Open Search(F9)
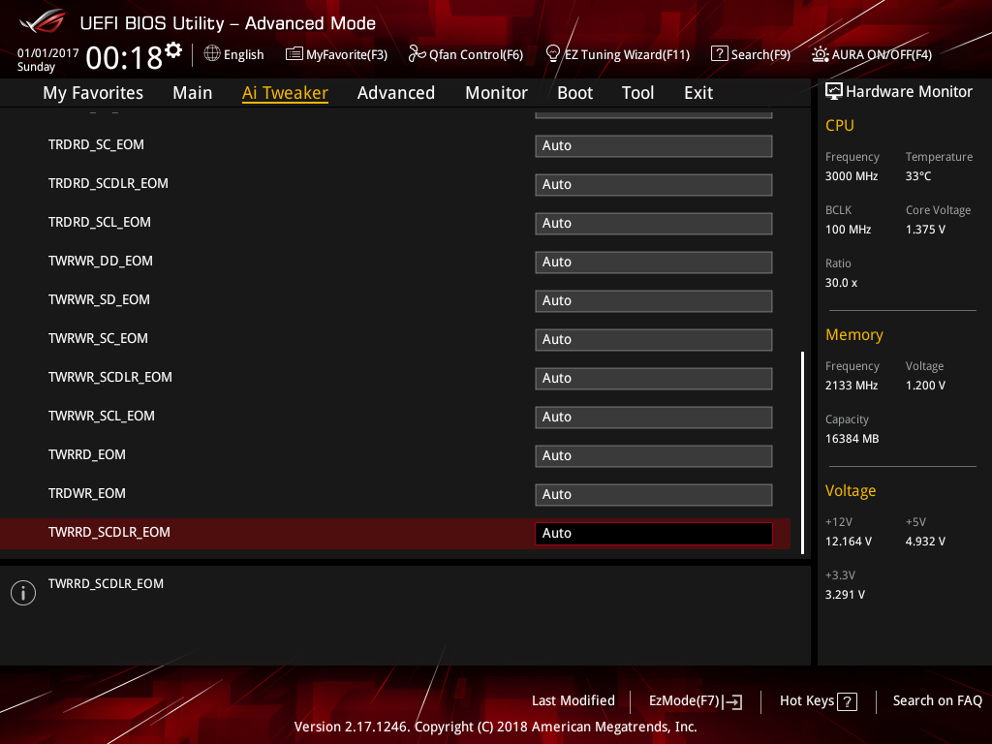 pos(751,54)
